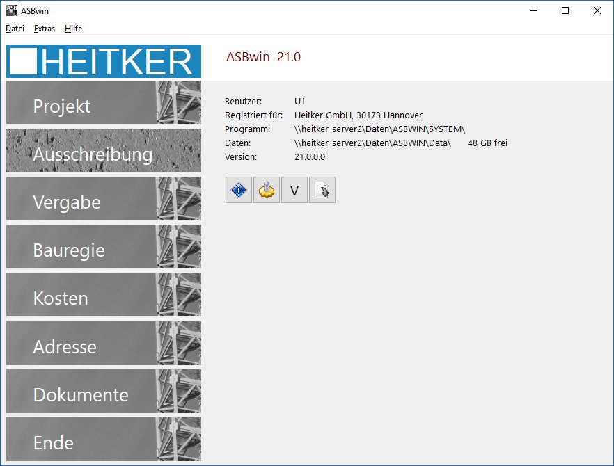Screen dimensions: 614x466
Task: Open the Bauregie module
Action: tap(103, 247)
